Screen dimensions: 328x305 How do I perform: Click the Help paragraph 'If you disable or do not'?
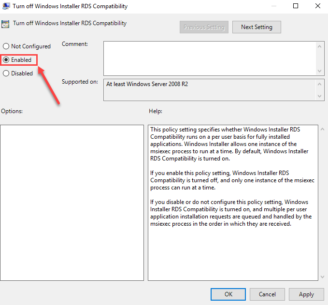(x=231, y=213)
